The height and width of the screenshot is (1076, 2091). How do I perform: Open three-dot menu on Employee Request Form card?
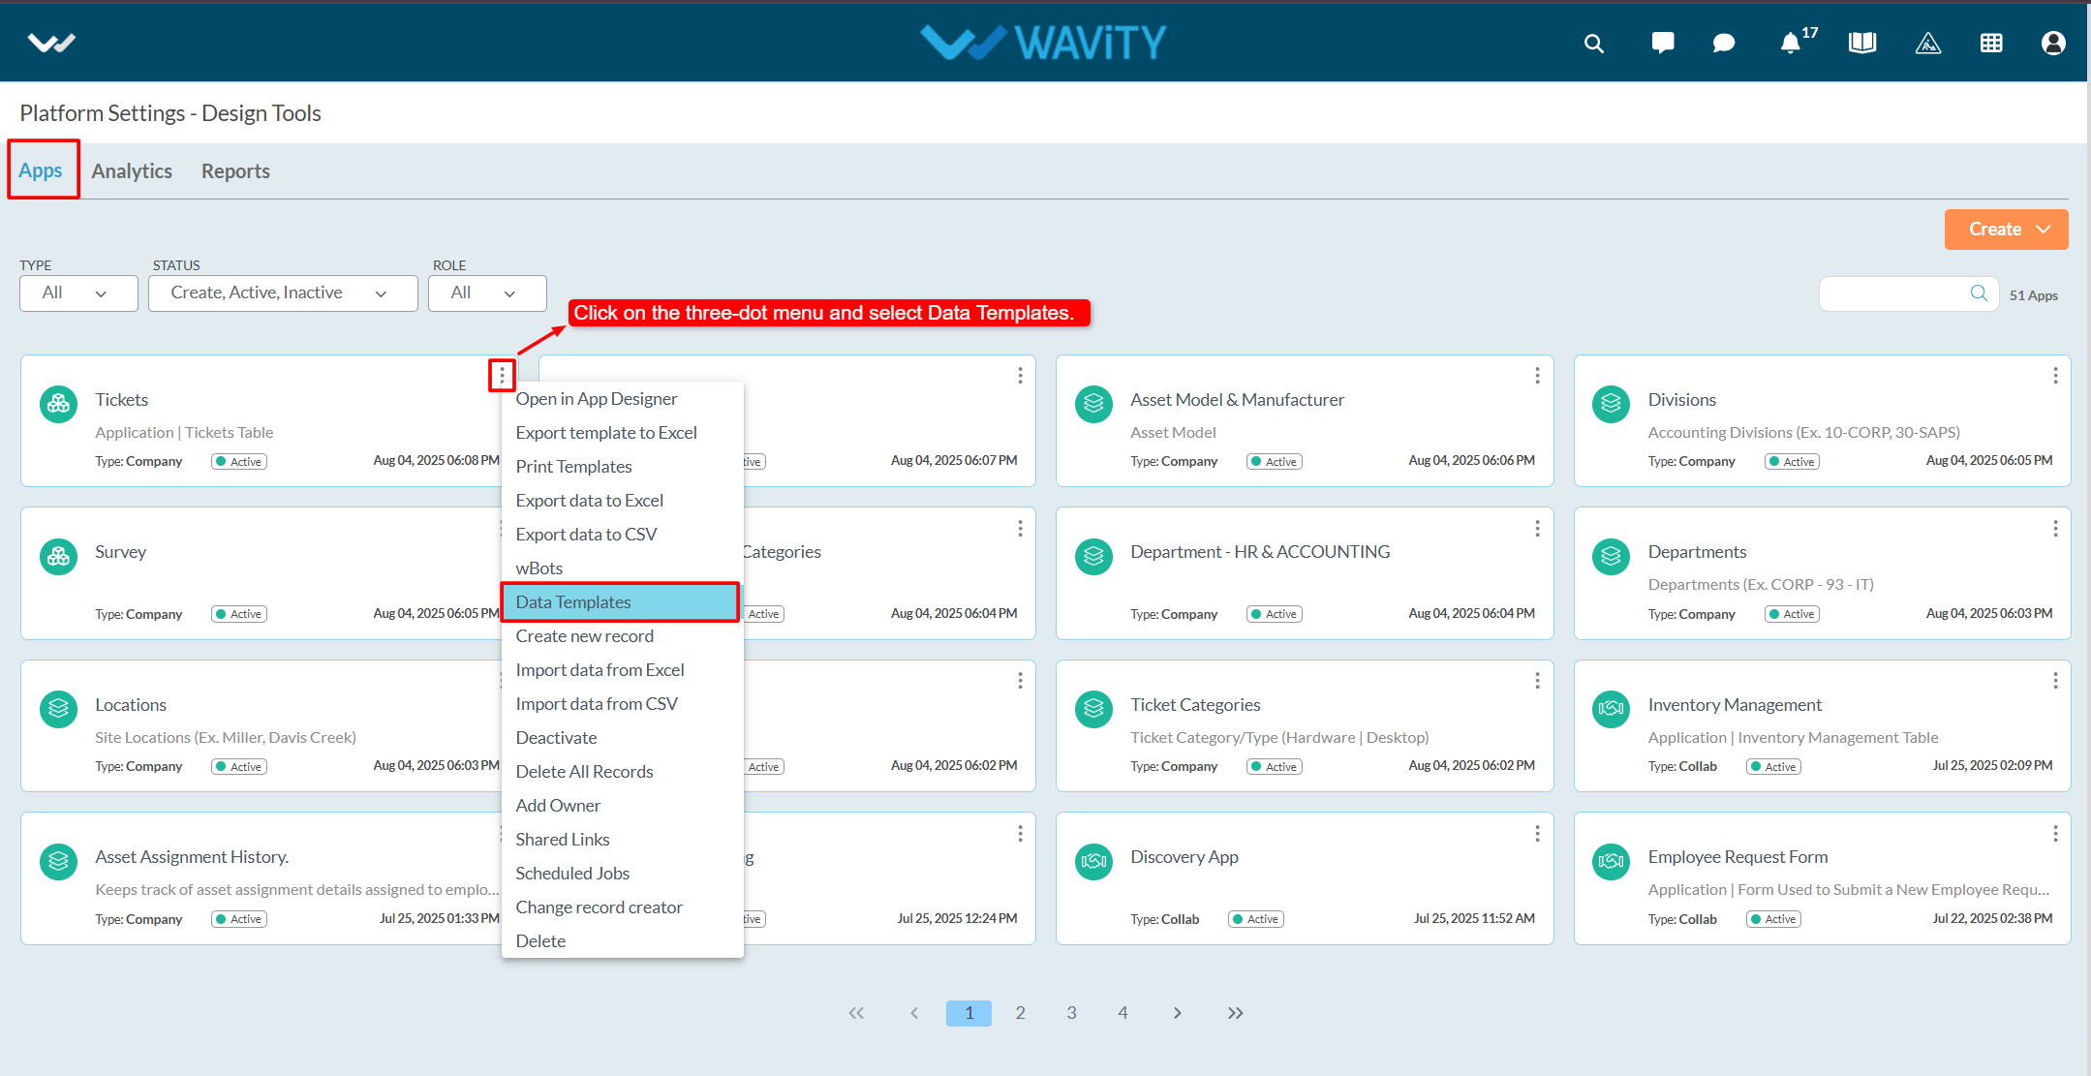(2055, 833)
